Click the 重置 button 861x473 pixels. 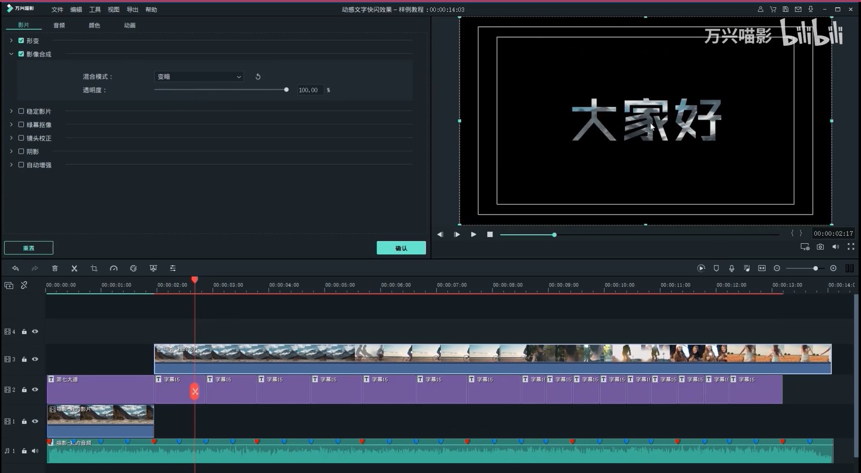click(29, 248)
